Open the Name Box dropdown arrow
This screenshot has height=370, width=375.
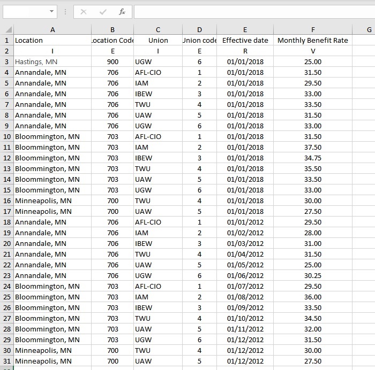click(x=51, y=12)
